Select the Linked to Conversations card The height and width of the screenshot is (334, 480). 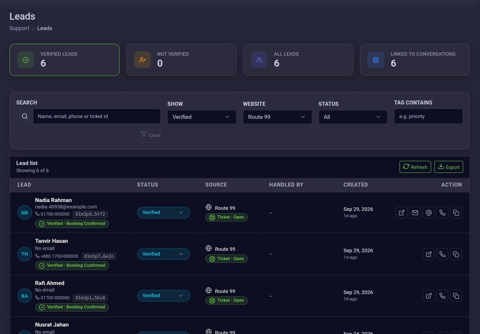point(415,60)
